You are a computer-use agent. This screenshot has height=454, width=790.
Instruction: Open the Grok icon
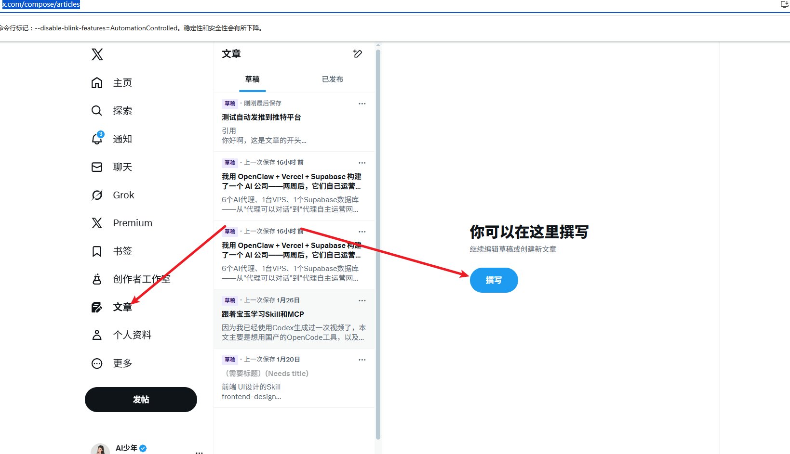pos(97,195)
